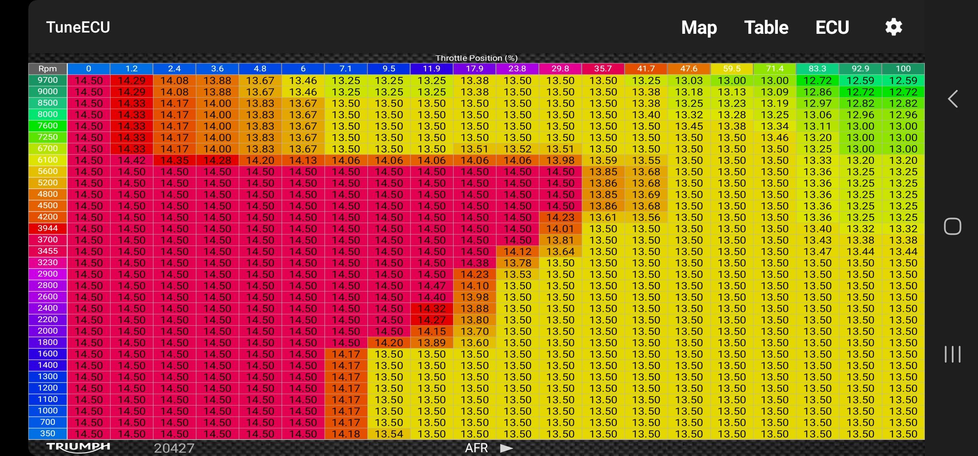Screen dimensions: 978x456
Task: Select cell 13.78 in 3230 row
Action: 517,263
